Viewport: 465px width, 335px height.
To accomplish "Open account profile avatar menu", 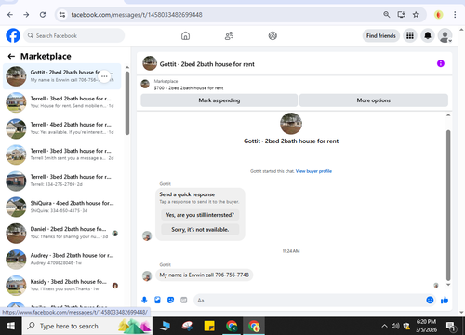I will pyautogui.click(x=445, y=35).
